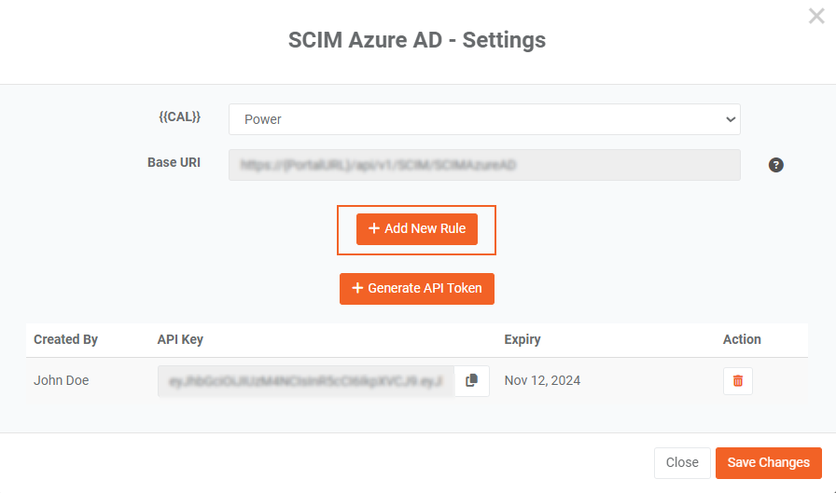Delete John Doe's API token with the trash icon

[737, 380]
